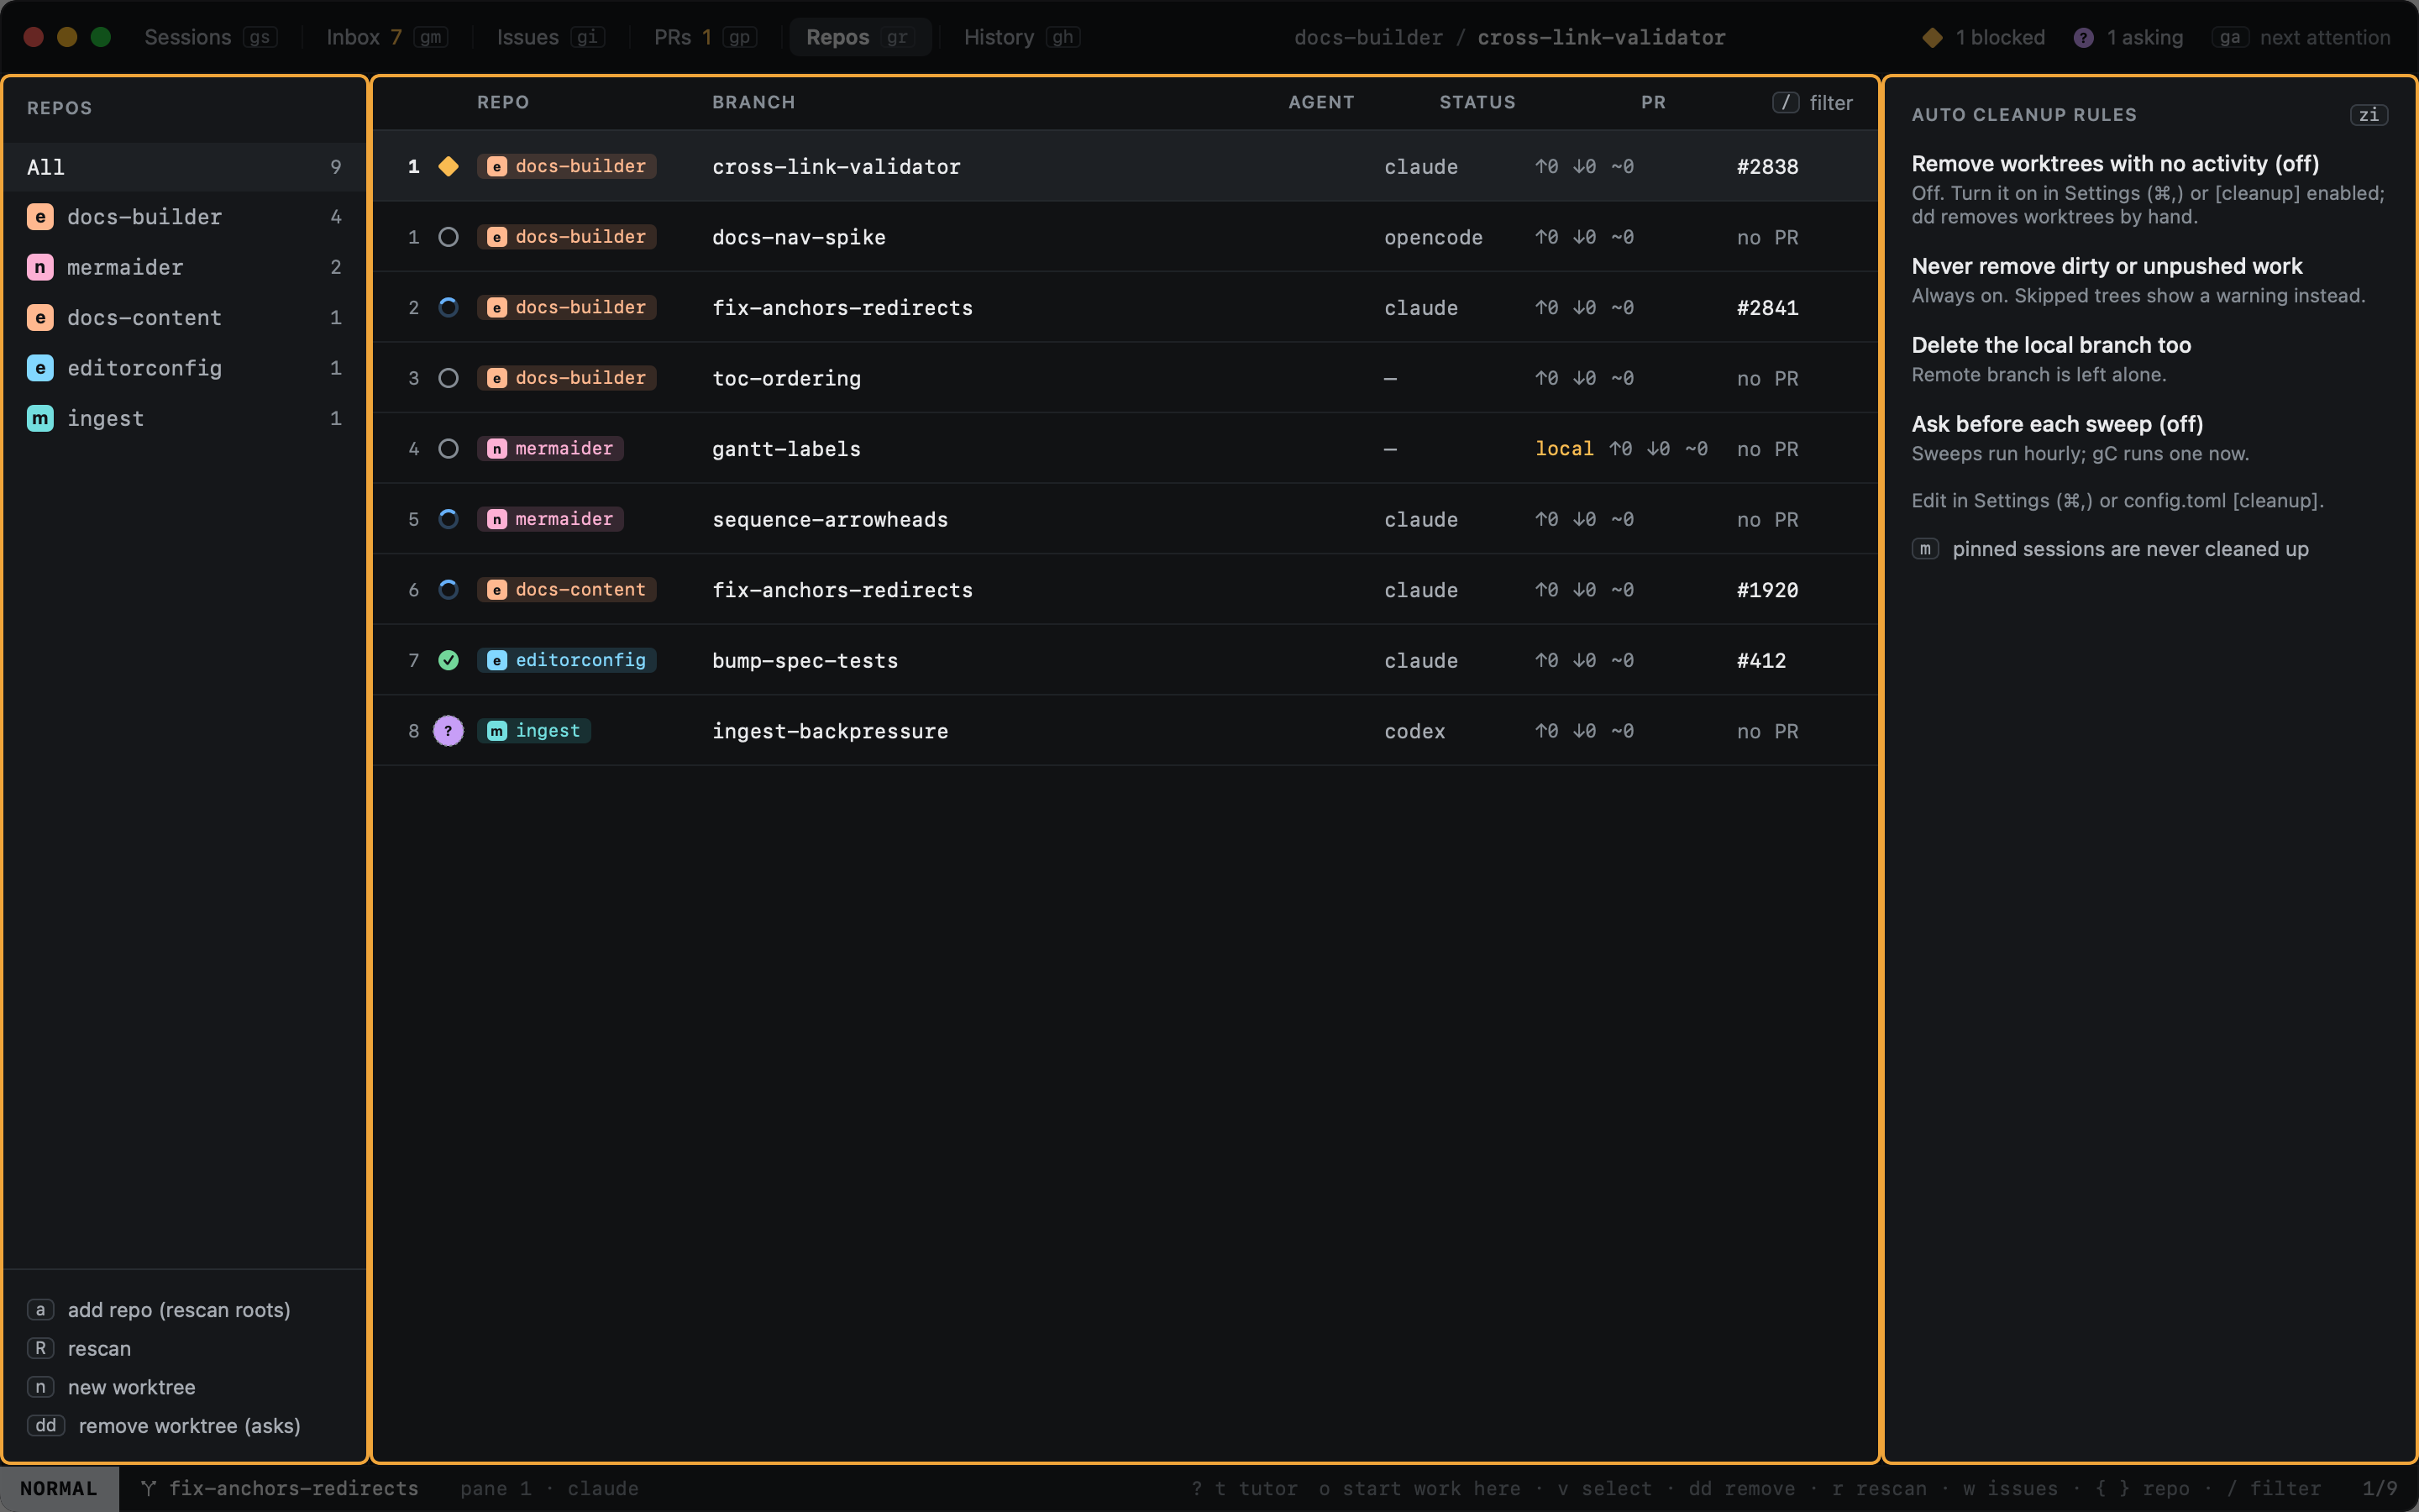Click Remove worktrees with no activity (off) rule
Image resolution: width=2419 pixels, height=1512 pixels.
[2115, 163]
